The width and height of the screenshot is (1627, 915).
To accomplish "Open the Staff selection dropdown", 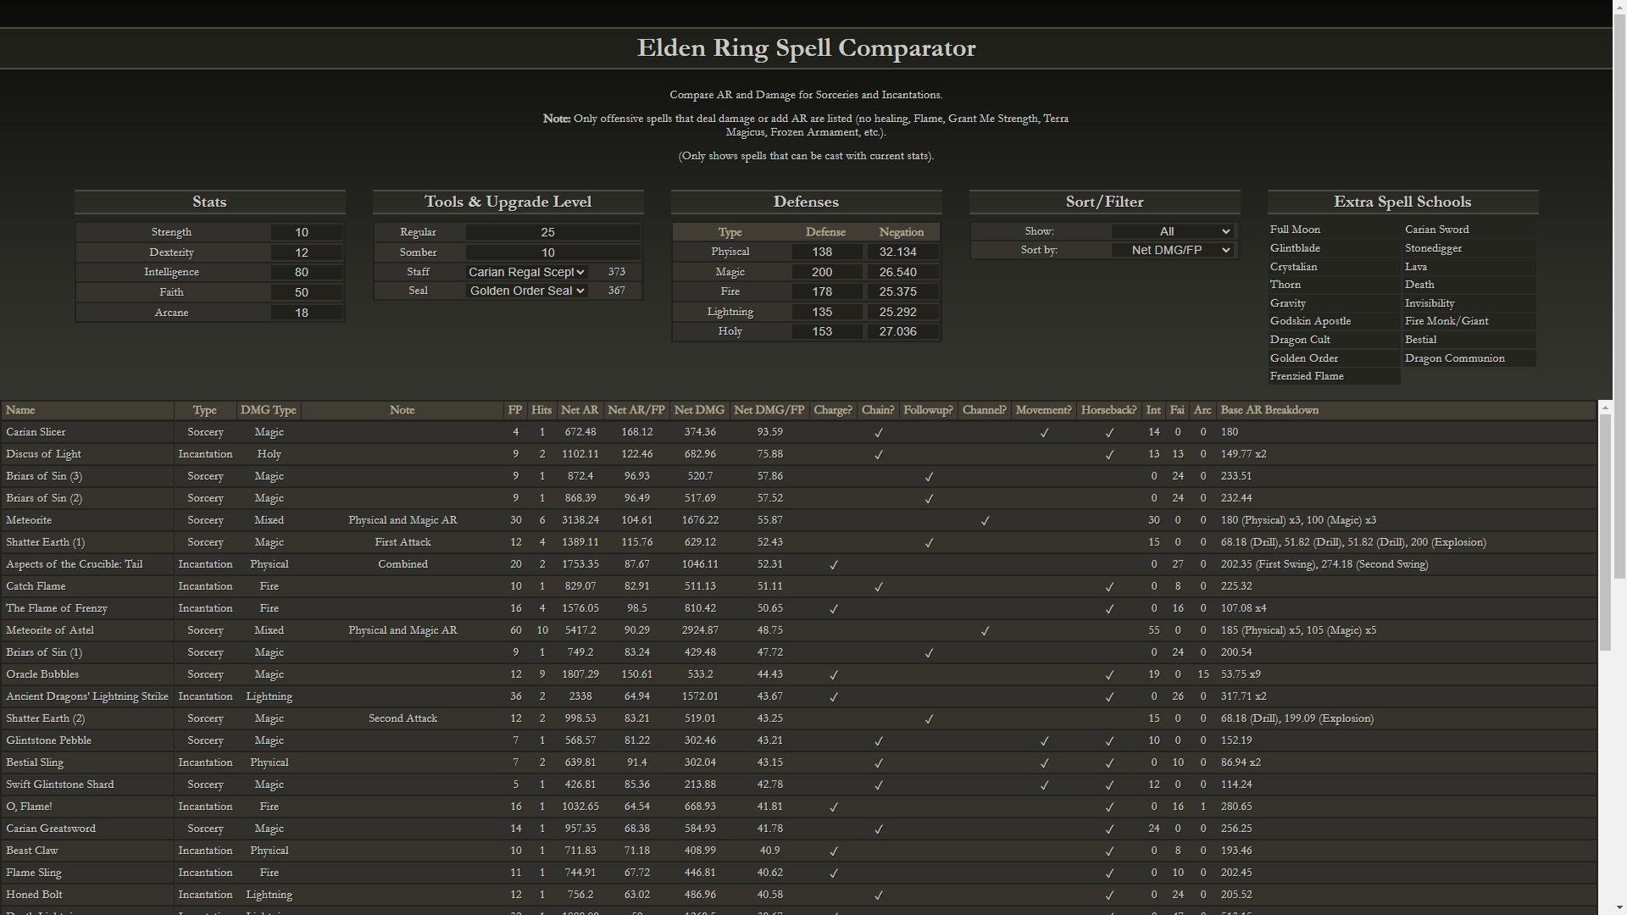I will (526, 272).
